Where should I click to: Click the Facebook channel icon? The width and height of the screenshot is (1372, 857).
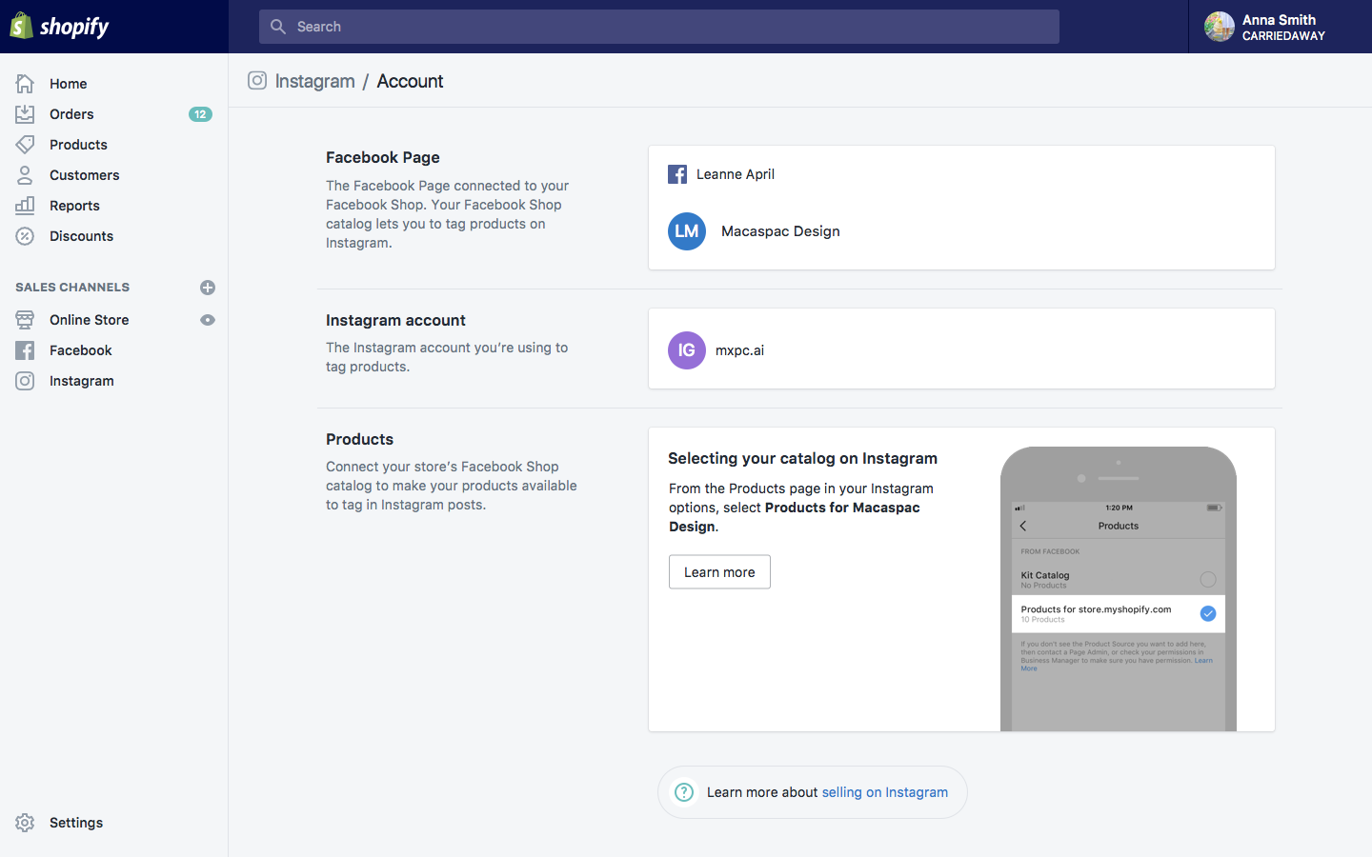pos(26,350)
